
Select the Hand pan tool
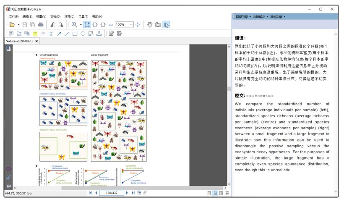tap(150, 25)
